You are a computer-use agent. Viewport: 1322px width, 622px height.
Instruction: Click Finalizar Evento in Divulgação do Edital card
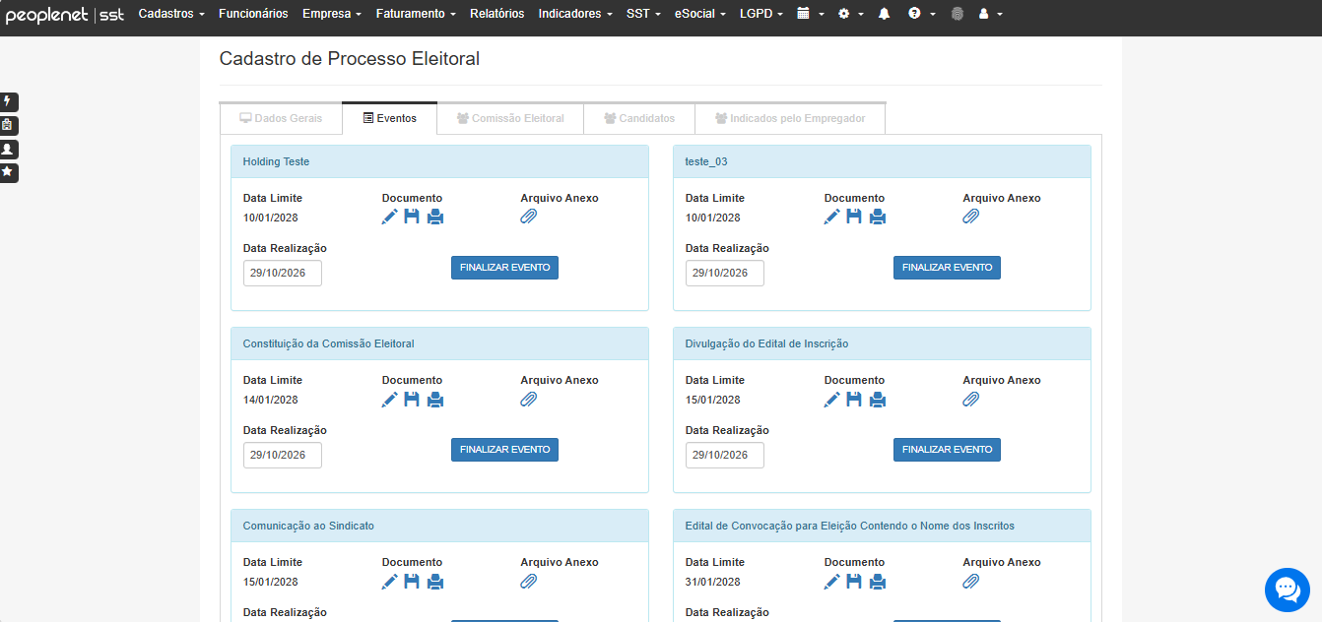(x=947, y=450)
